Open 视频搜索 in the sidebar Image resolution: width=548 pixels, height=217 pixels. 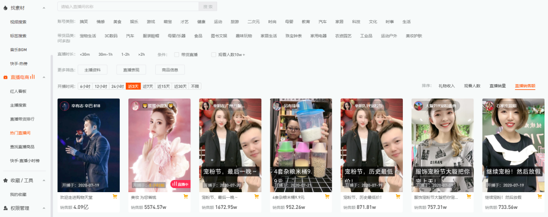pos(18,22)
